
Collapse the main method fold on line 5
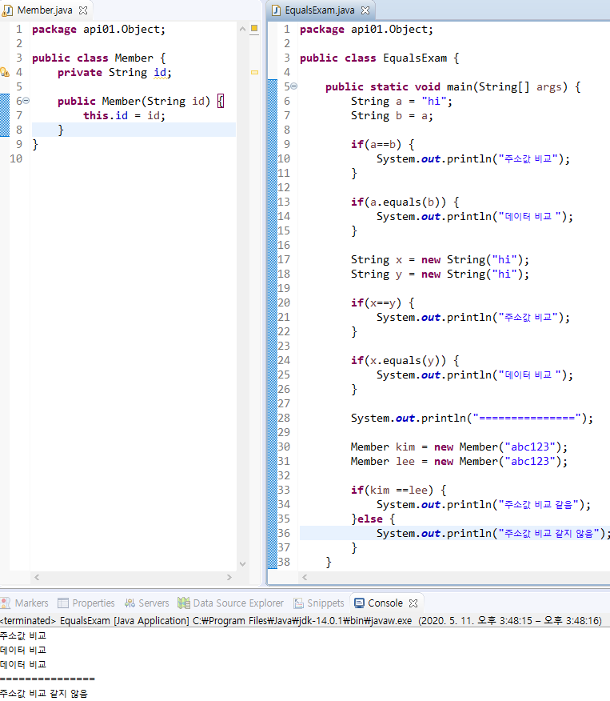click(x=294, y=86)
